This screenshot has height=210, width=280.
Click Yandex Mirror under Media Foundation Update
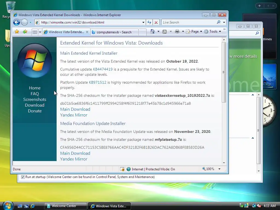pos(74,159)
